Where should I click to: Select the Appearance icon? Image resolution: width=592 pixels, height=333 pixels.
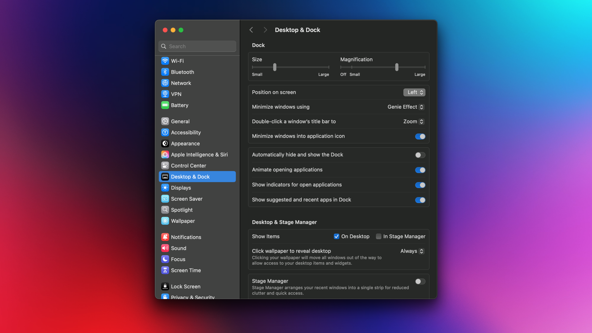165,144
